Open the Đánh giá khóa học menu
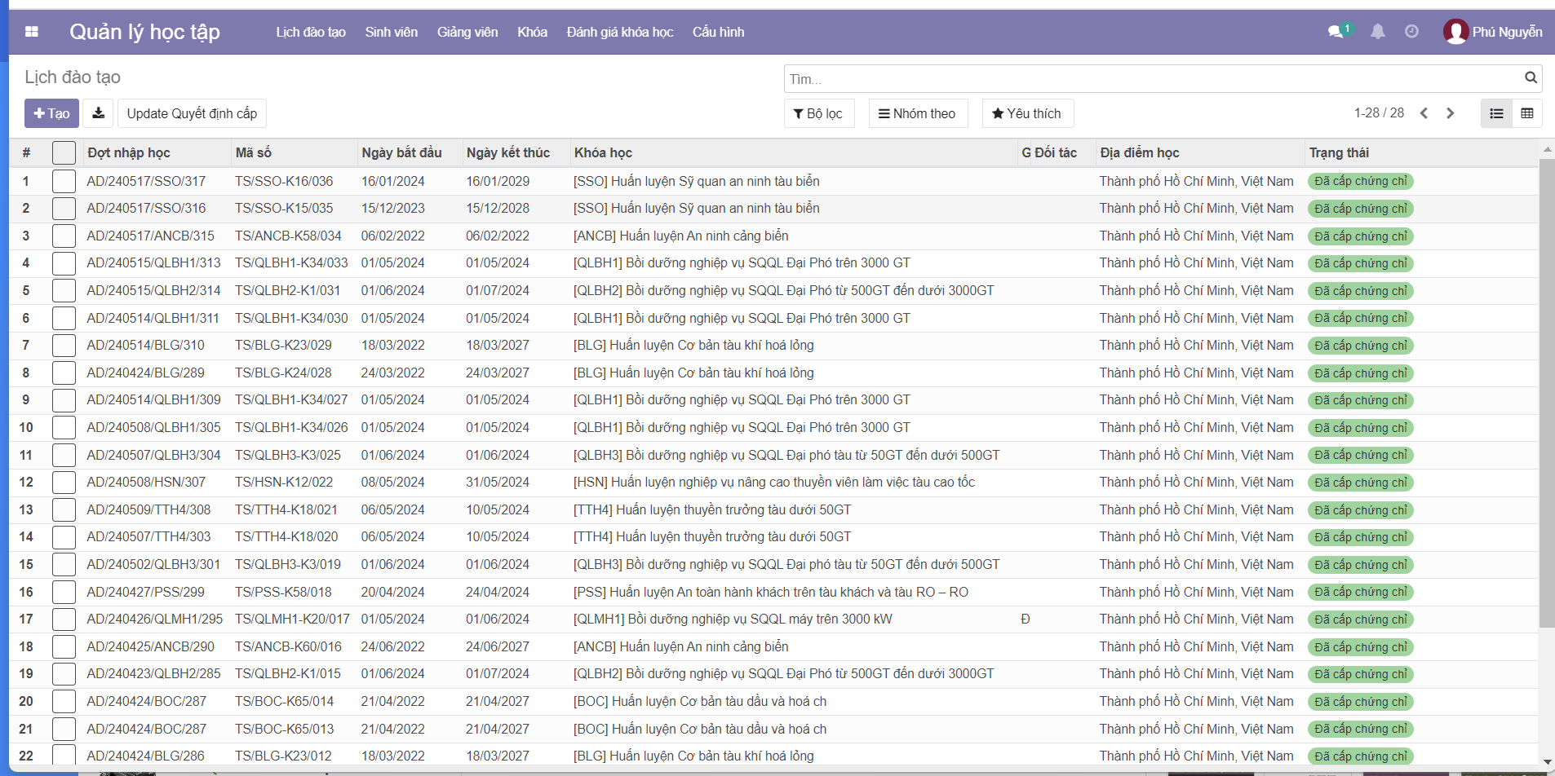Viewport: 1555px width, 776px height. coord(619,32)
